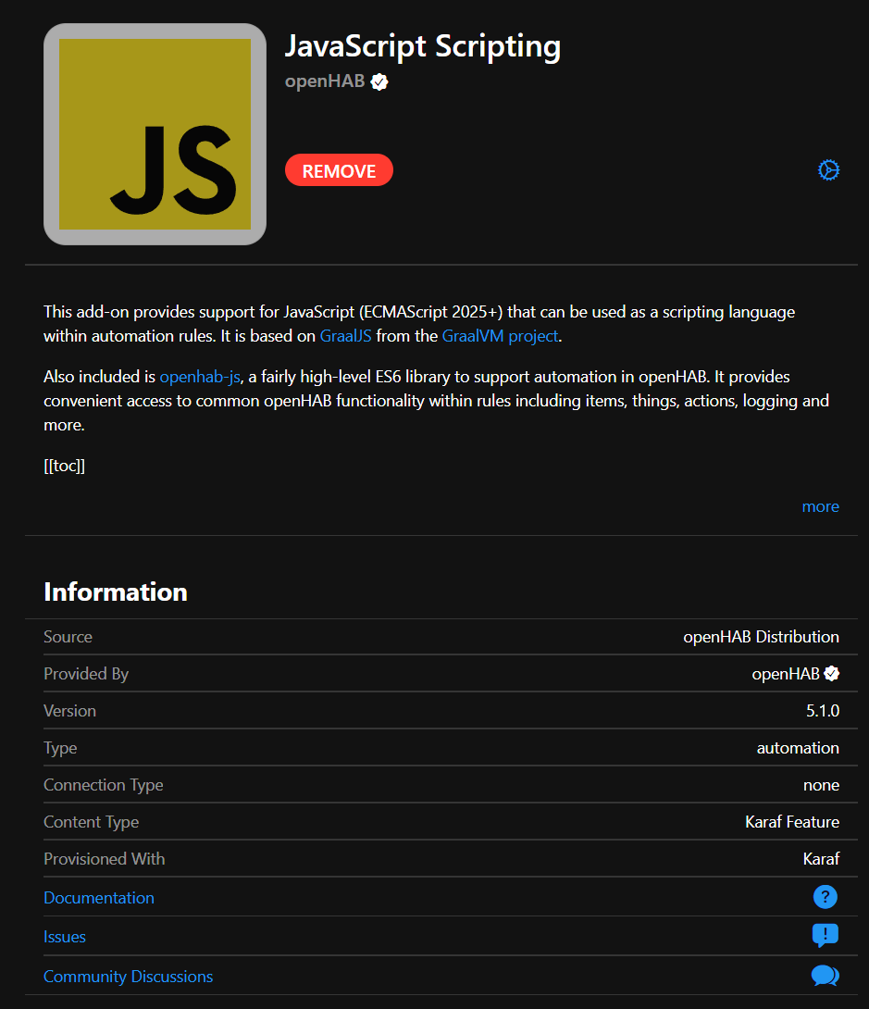Open the GraalJS link

345,336
